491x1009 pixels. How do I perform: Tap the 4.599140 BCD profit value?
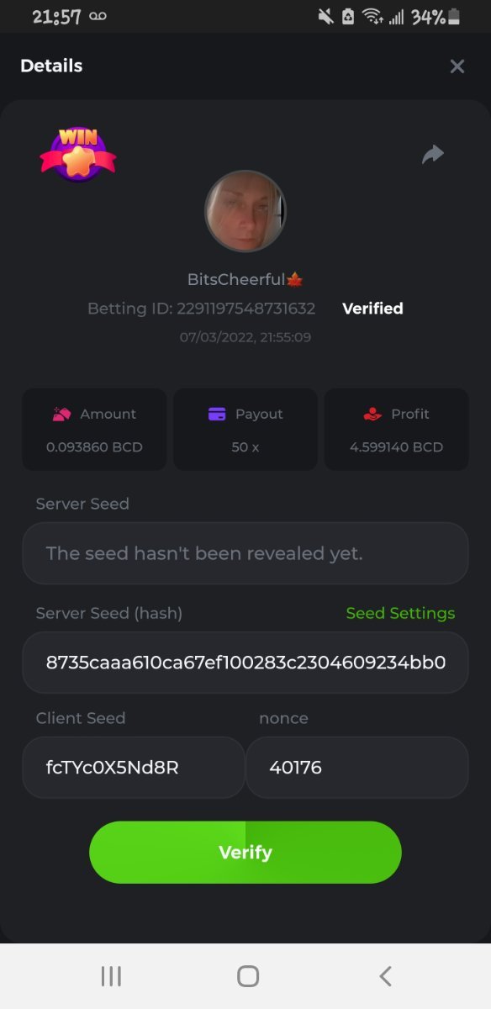(396, 447)
